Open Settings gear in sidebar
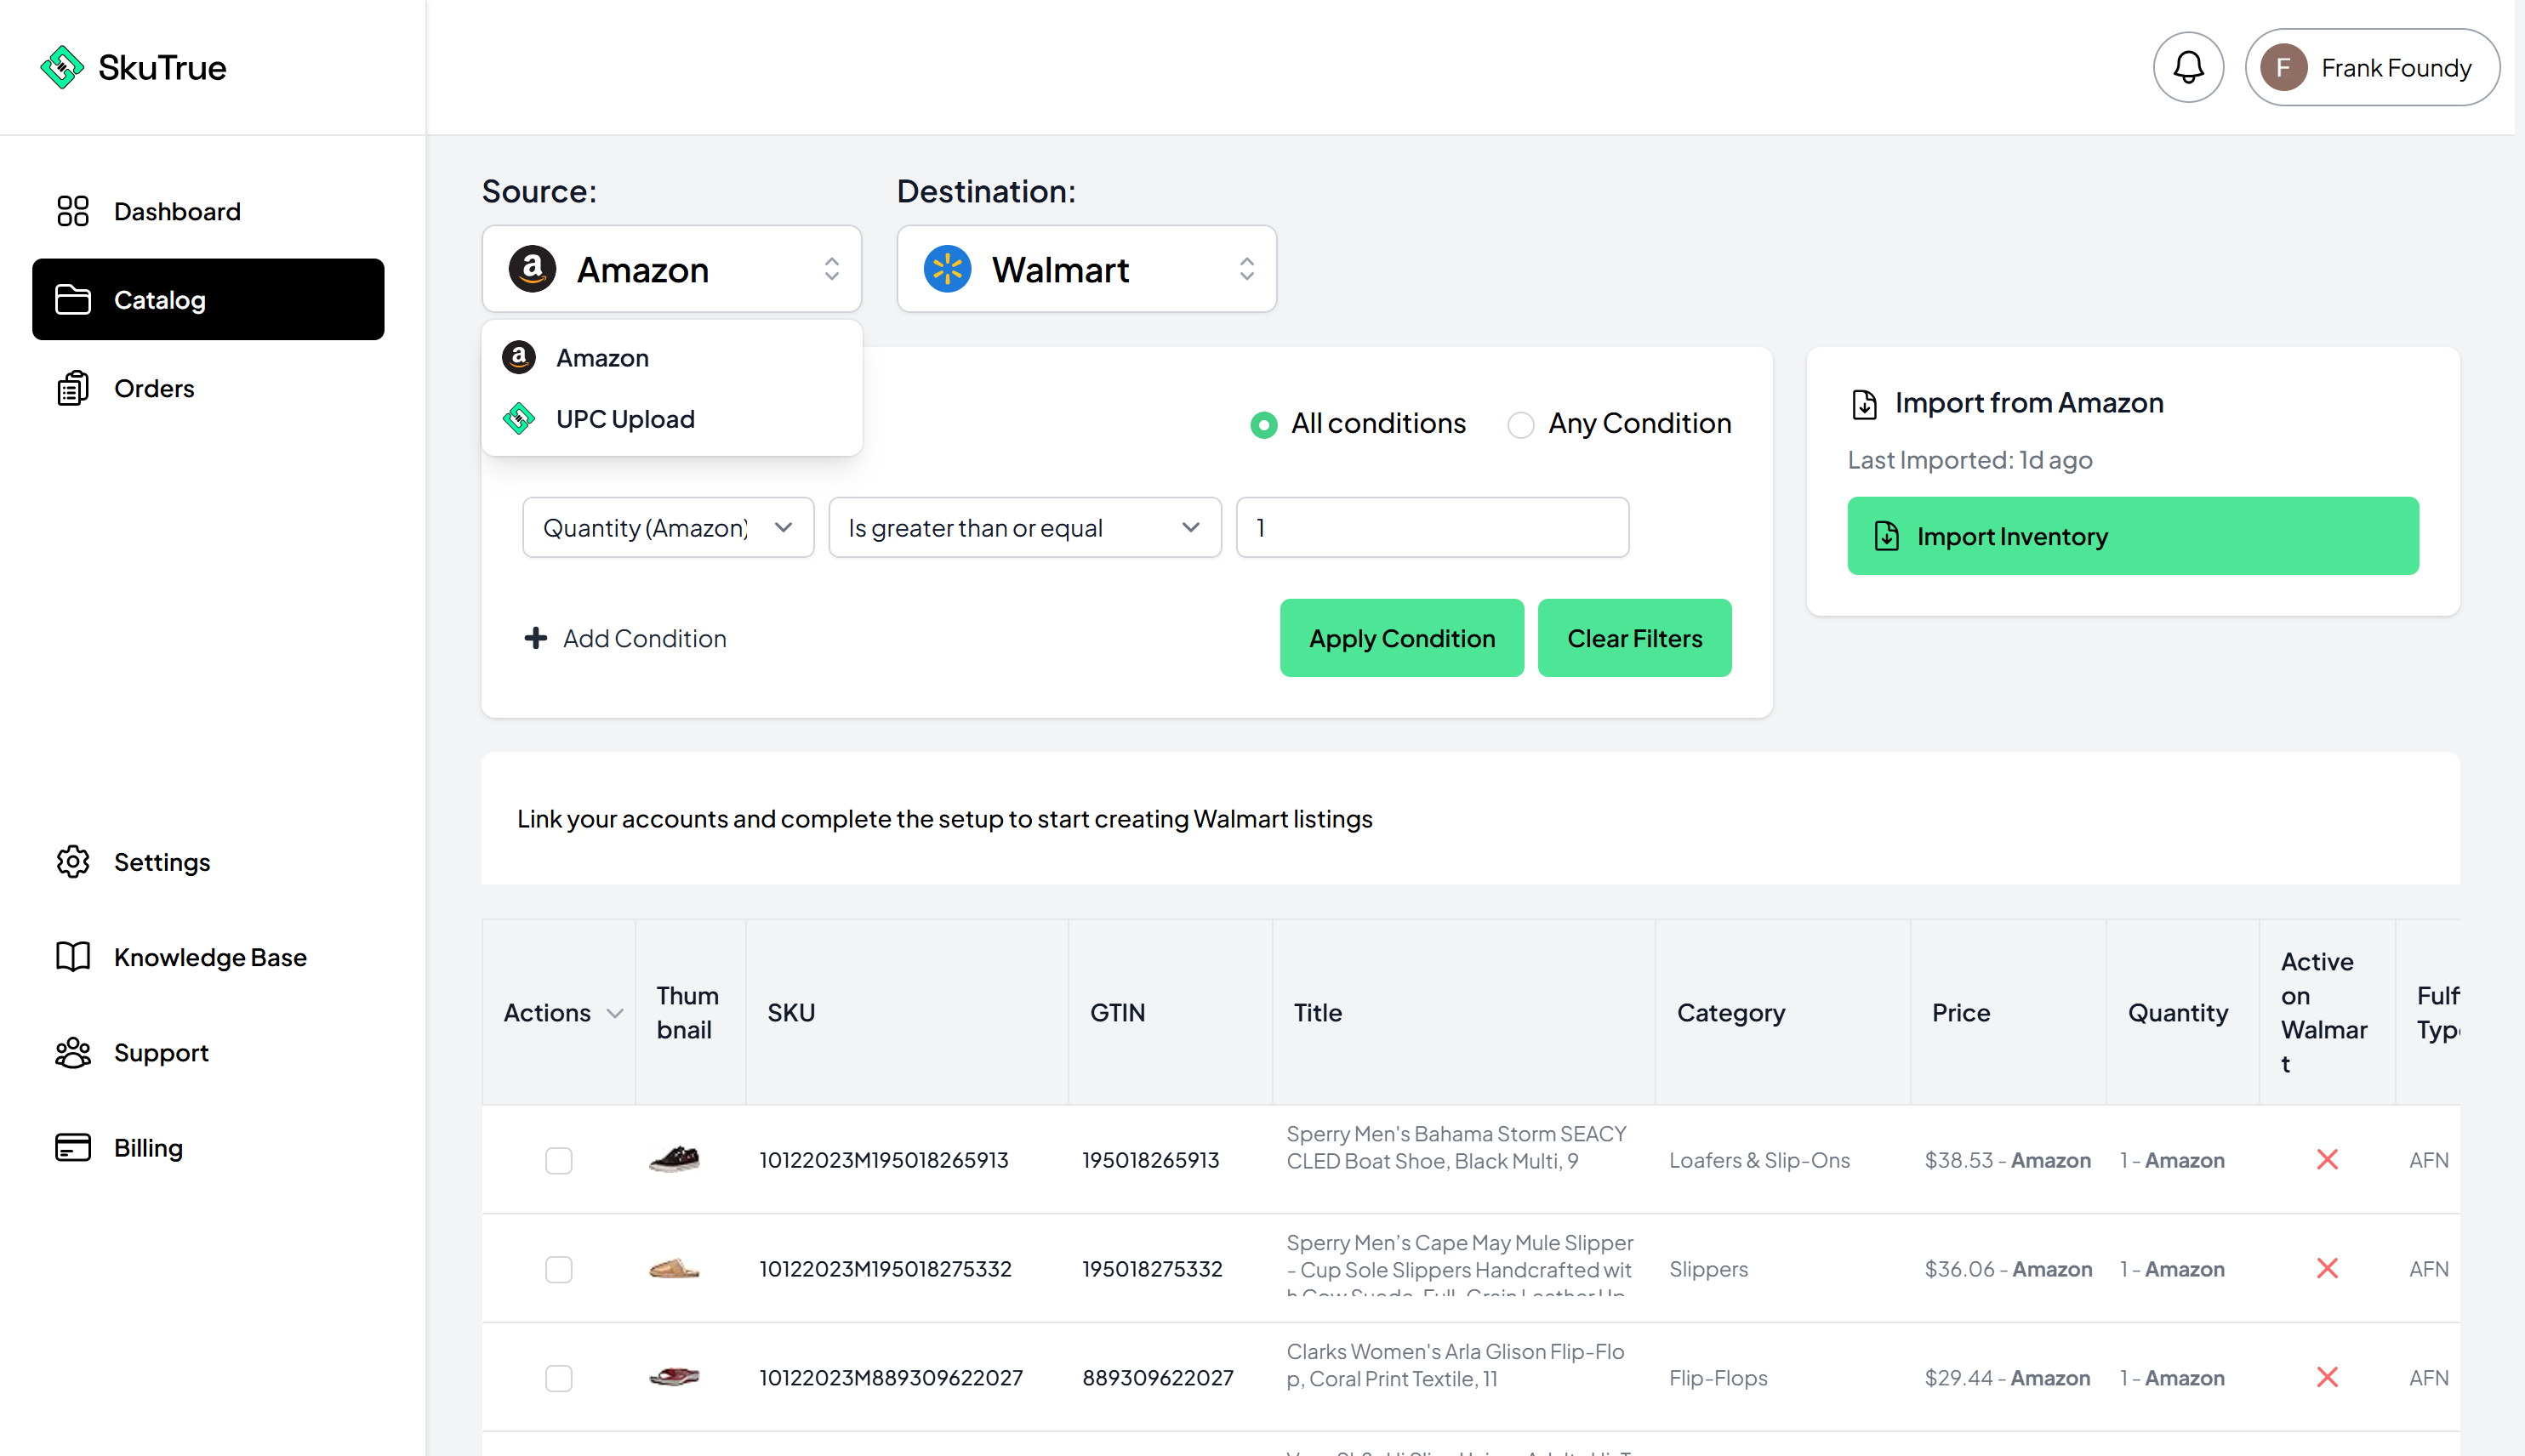The width and height of the screenshot is (2525, 1456). click(72, 862)
